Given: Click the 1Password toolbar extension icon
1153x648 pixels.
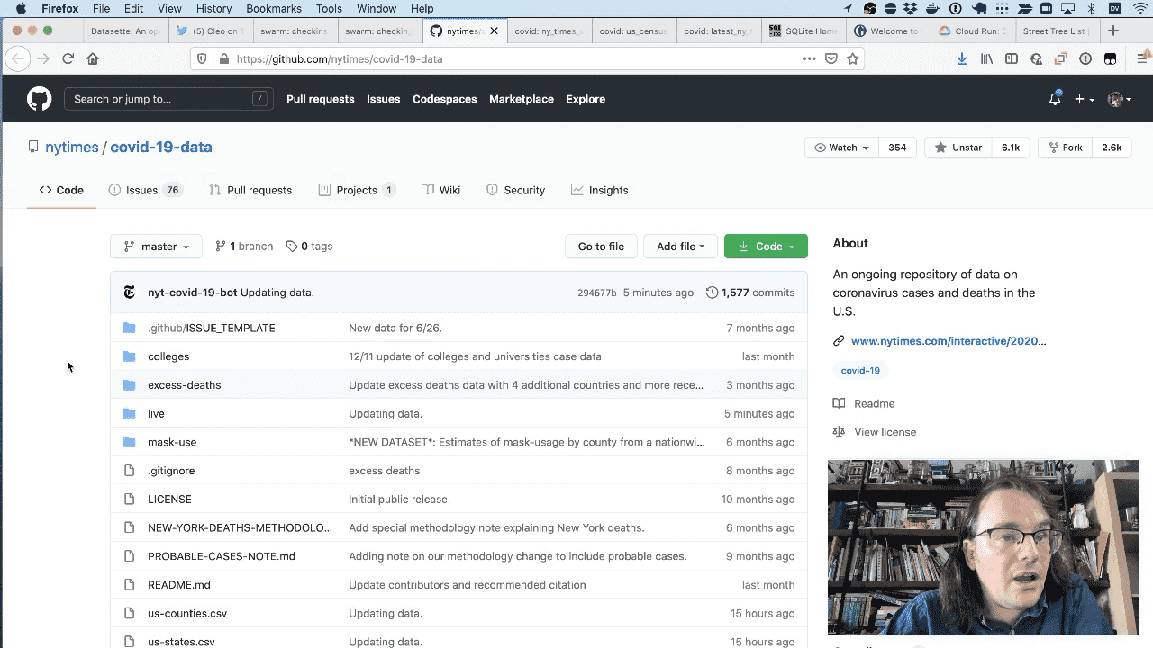Looking at the screenshot, I should [x=1085, y=58].
